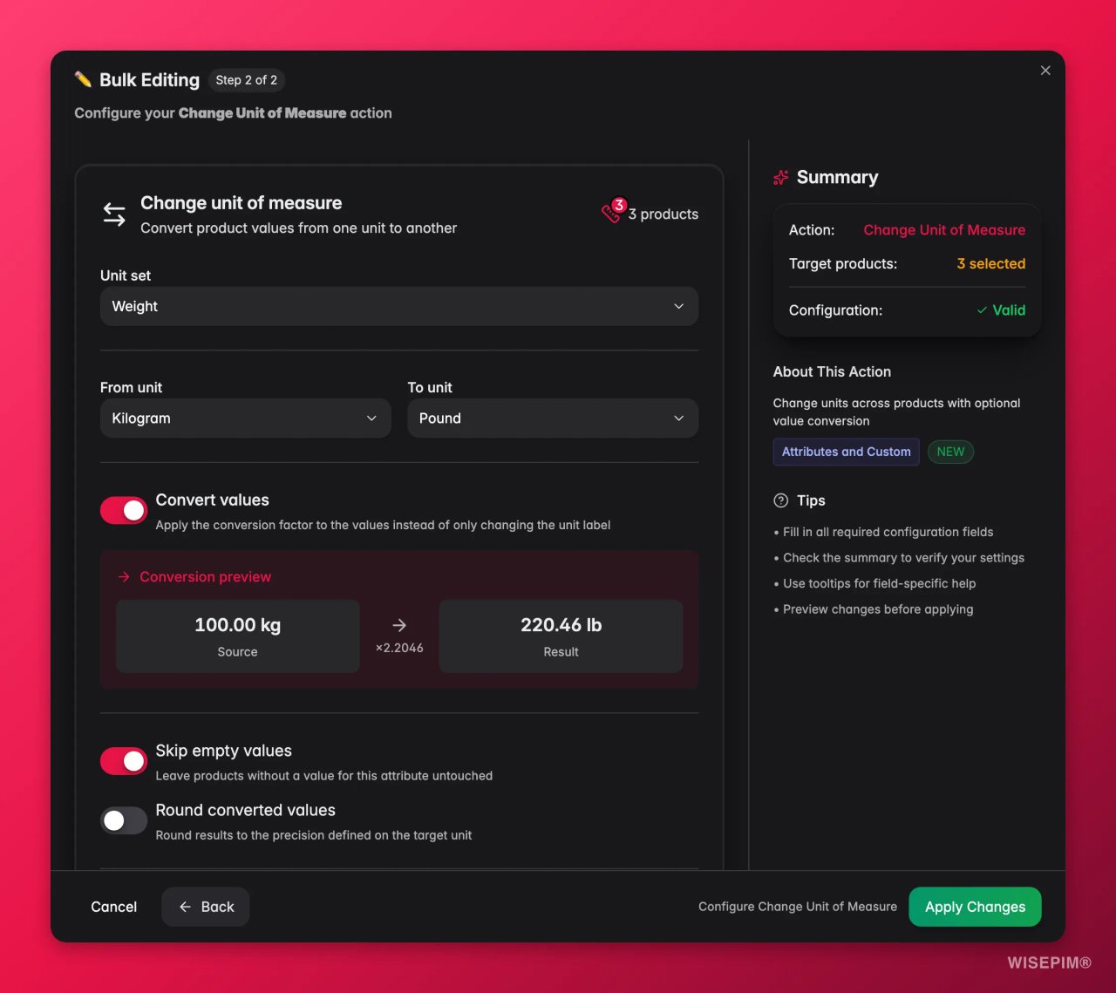1116x993 pixels.
Task: Click the Convert values label
Action: tap(213, 500)
